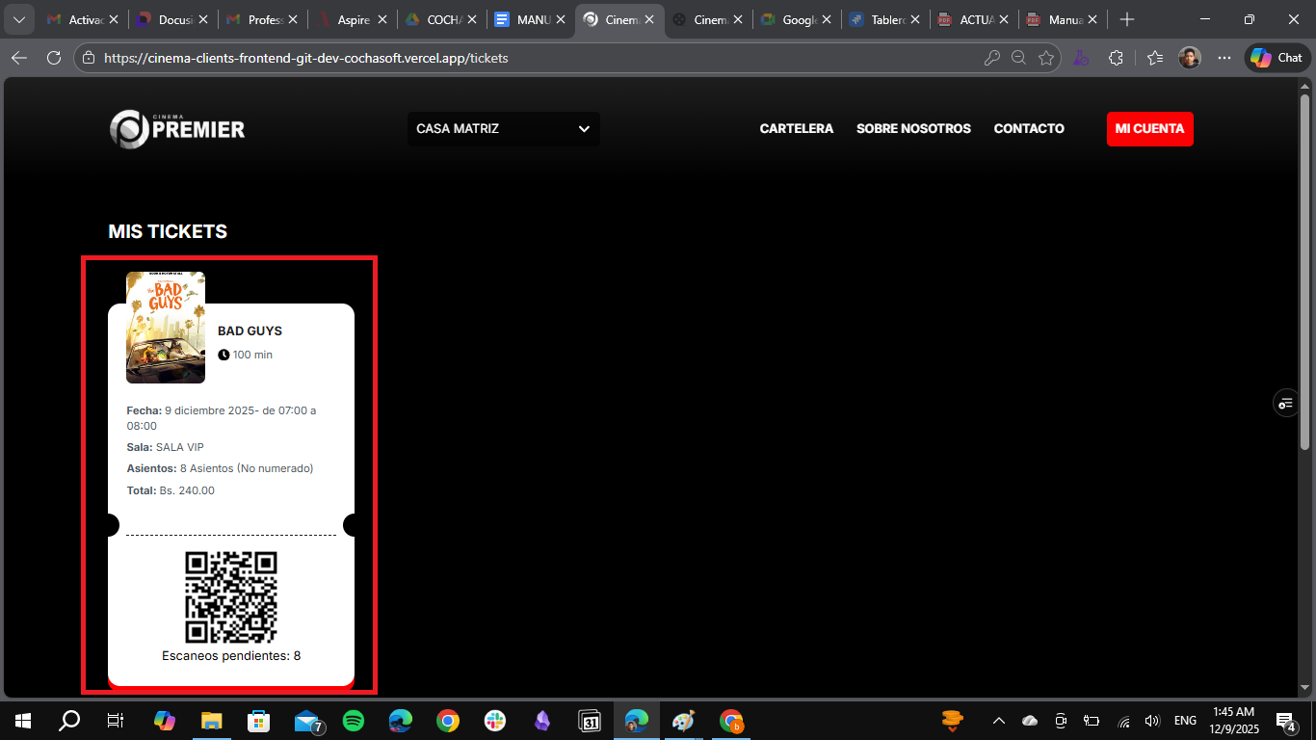1316x740 pixels.
Task: Mute system volume from the taskbar
Action: point(1152,720)
